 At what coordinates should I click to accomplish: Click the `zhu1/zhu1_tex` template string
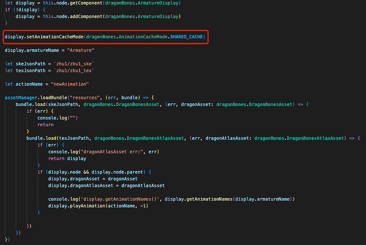(74, 71)
